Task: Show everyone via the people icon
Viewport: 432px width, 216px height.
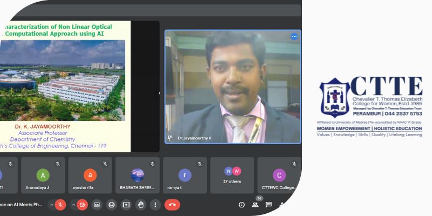Action: point(255,205)
